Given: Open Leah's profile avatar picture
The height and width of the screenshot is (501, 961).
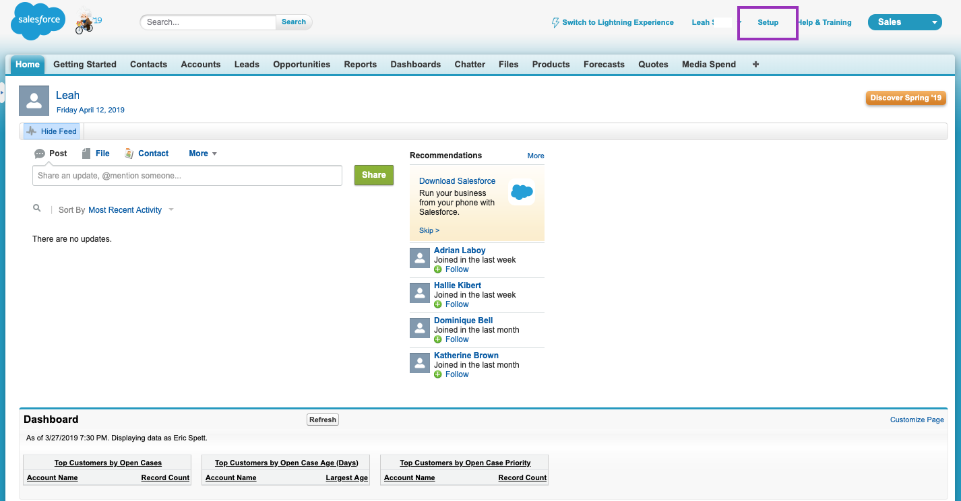Looking at the screenshot, I should point(34,101).
